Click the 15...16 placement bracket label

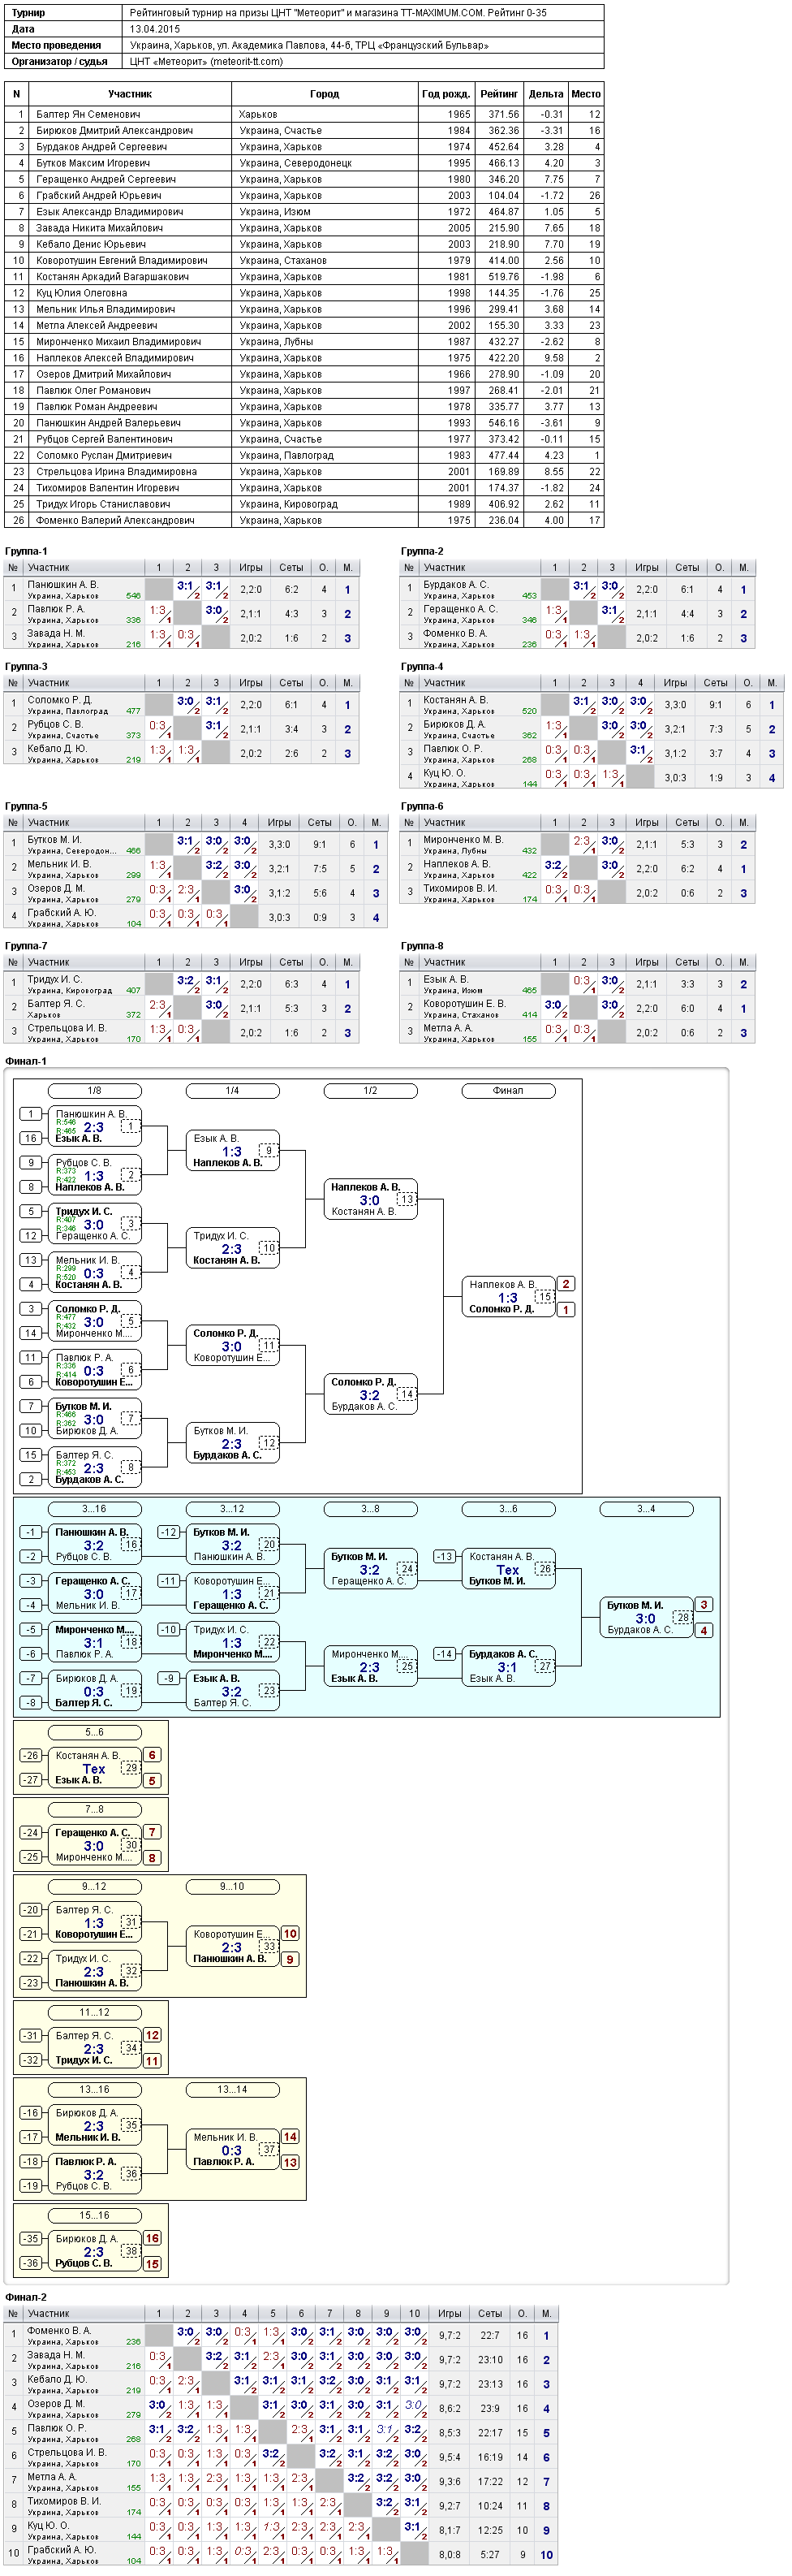coord(94,2215)
